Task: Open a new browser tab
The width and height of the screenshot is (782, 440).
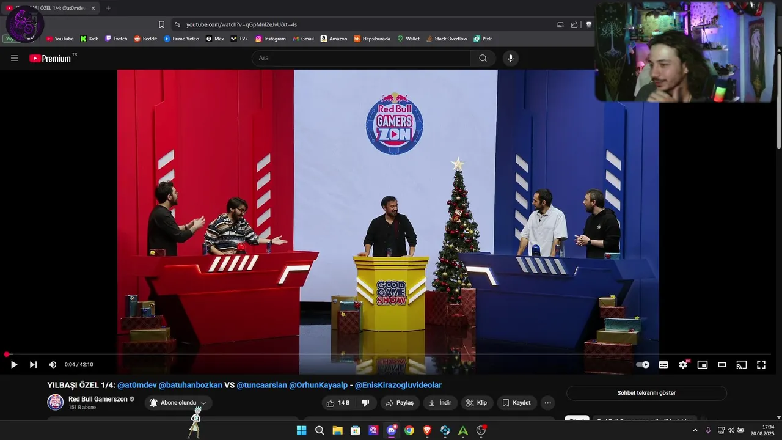Action: (108, 8)
